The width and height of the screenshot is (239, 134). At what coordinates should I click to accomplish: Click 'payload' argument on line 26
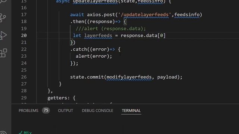pos(167,77)
